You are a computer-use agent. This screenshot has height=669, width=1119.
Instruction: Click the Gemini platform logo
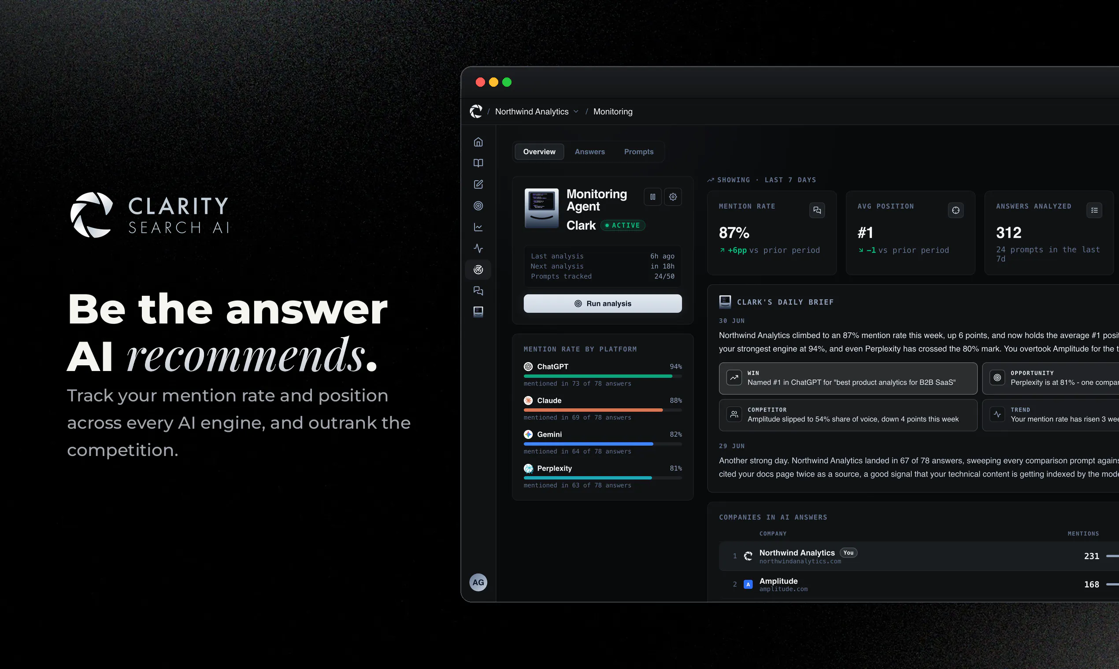(528, 434)
